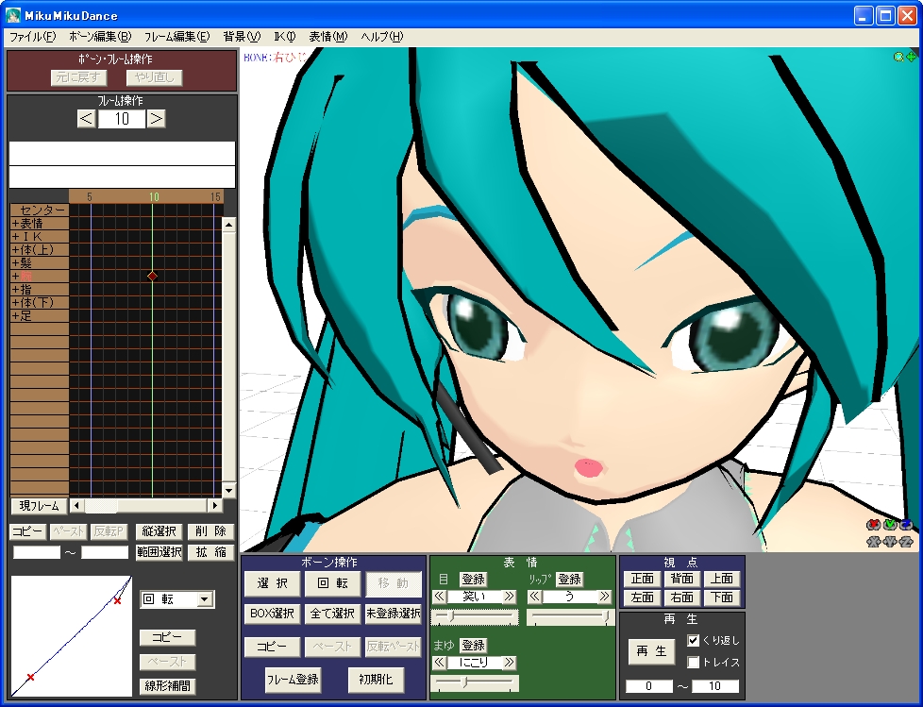Click timeline horizontal scrollbar left arrow
Screen dimensions: 923x707
(76, 505)
